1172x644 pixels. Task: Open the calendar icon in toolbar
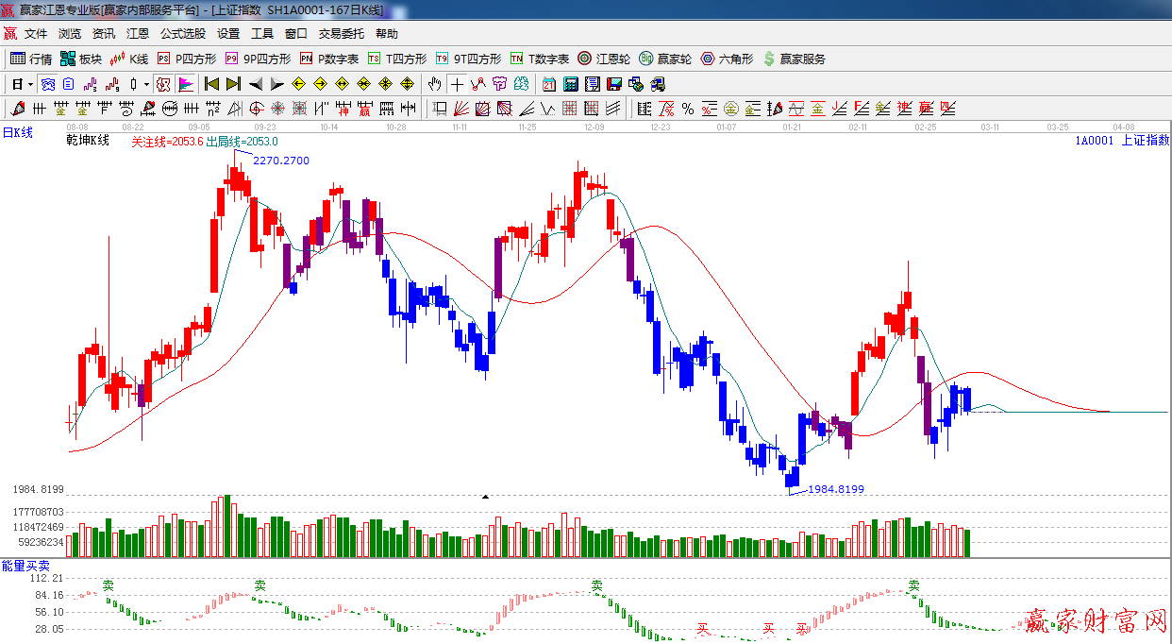pos(548,84)
